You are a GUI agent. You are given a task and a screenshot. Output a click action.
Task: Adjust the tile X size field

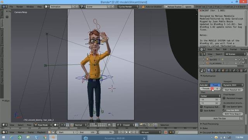tap(210, 100)
